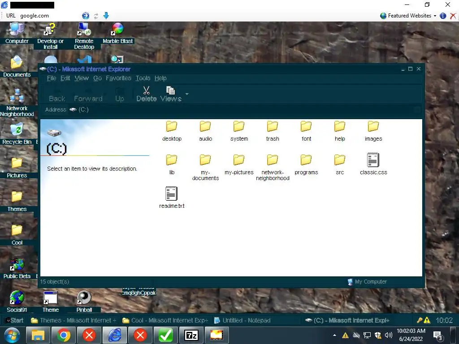
Task: Click the Marble Blast desktop icon
Action: click(118, 33)
